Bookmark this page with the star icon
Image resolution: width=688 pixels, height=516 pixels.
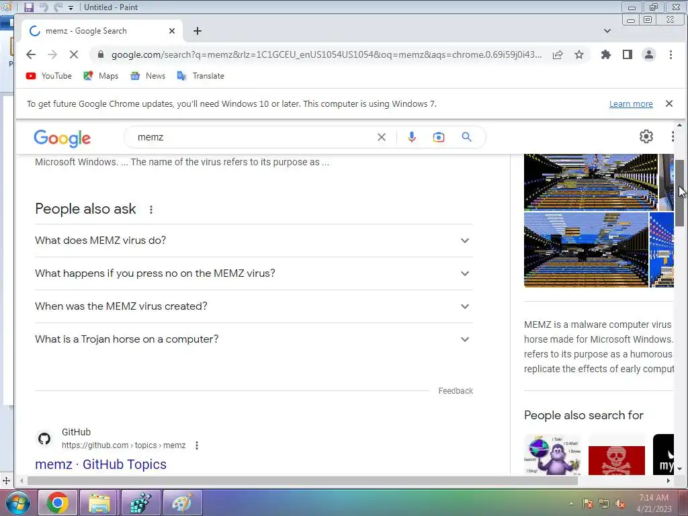point(579,54)
